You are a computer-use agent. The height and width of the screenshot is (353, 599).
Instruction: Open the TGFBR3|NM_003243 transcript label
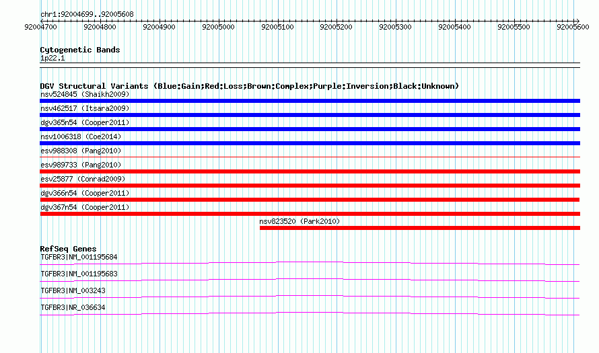(73, 290)
